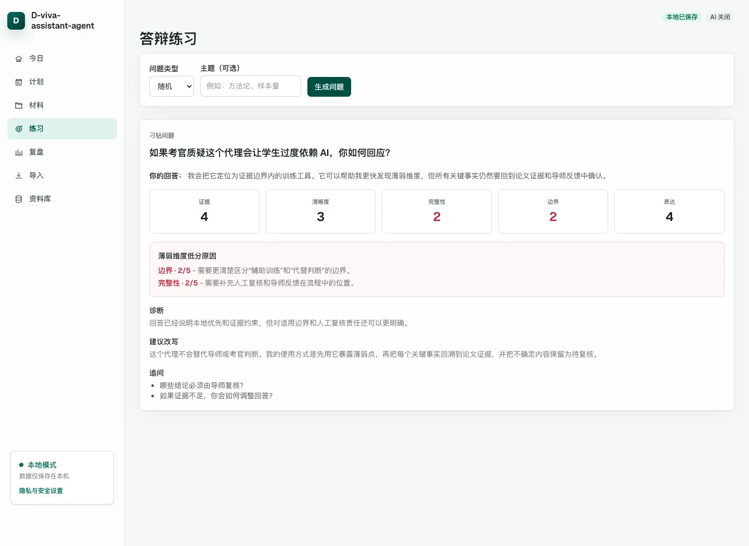Open the 今日 page
The height and width of the screenshot is (546, 749).
62,59
